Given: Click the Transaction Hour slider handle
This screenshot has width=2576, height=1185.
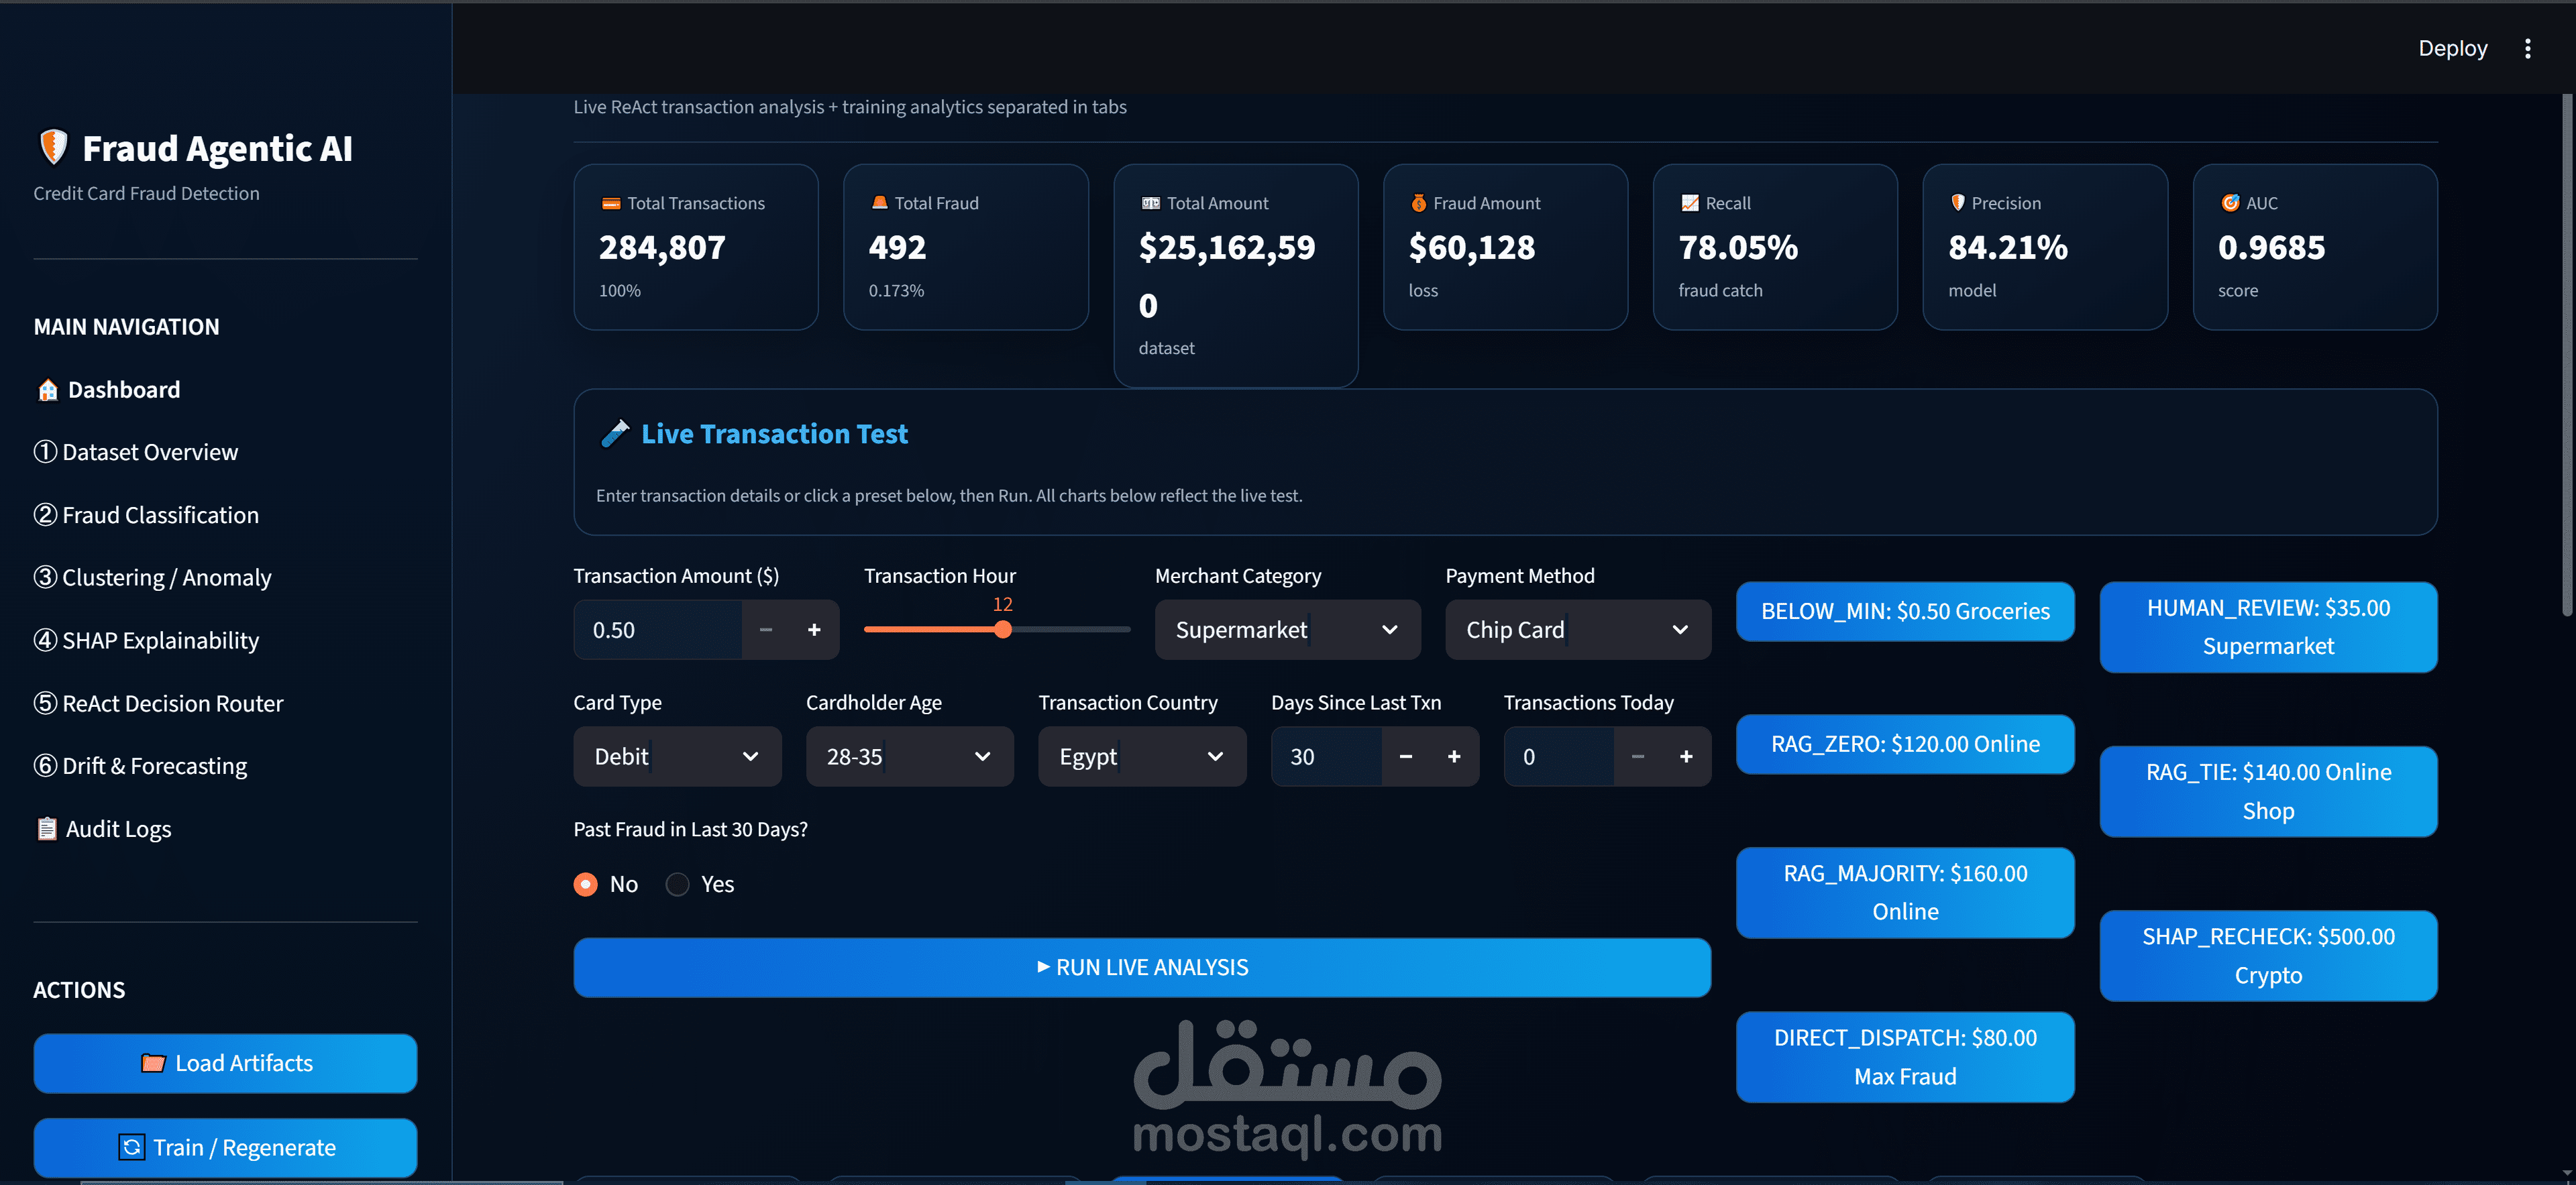Looking at the screenshot, I should pyautogui.click(x=1003, y=630).
